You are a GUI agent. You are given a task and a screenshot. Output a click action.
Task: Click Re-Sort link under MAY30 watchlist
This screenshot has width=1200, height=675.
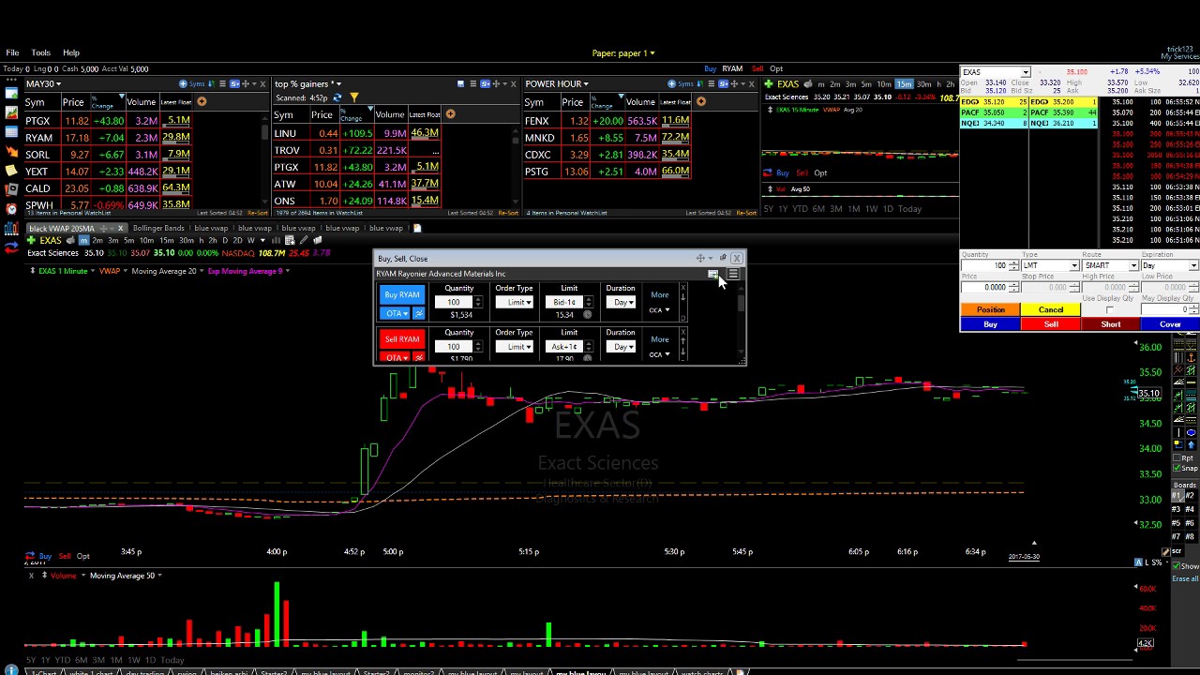pyautogui.click(x=257, y=213)
